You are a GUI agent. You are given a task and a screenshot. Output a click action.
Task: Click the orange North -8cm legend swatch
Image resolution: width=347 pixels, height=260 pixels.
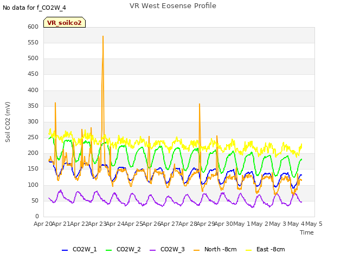click(x=196, y=250)
